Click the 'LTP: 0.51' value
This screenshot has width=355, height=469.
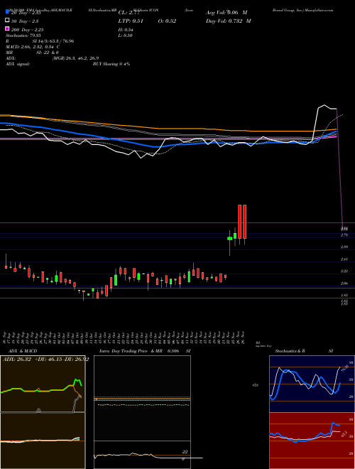point(131,21)
